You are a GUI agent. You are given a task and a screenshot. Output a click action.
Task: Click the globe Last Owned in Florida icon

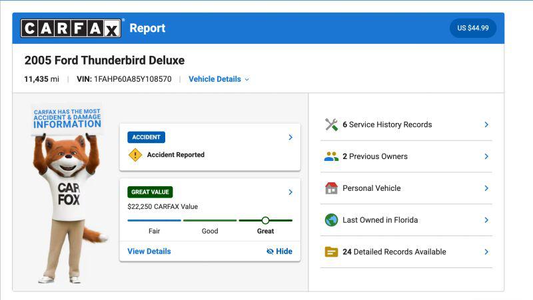pyautogui.click(x=331, y=220)
